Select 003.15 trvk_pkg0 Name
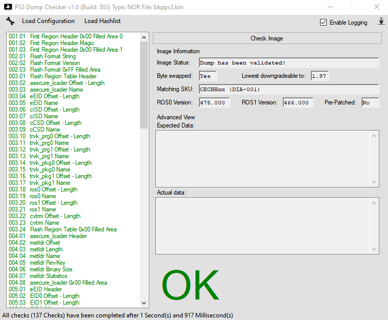 [39, 169]
